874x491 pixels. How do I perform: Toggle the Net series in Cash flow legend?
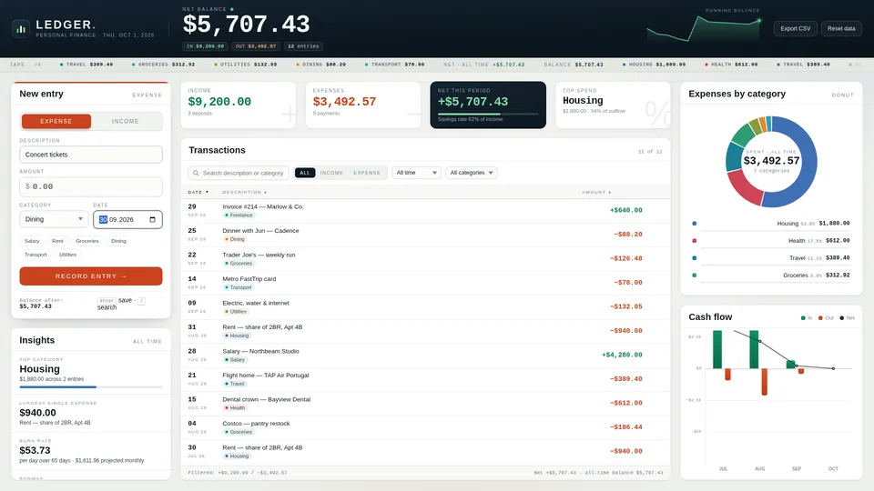(847, 318)
